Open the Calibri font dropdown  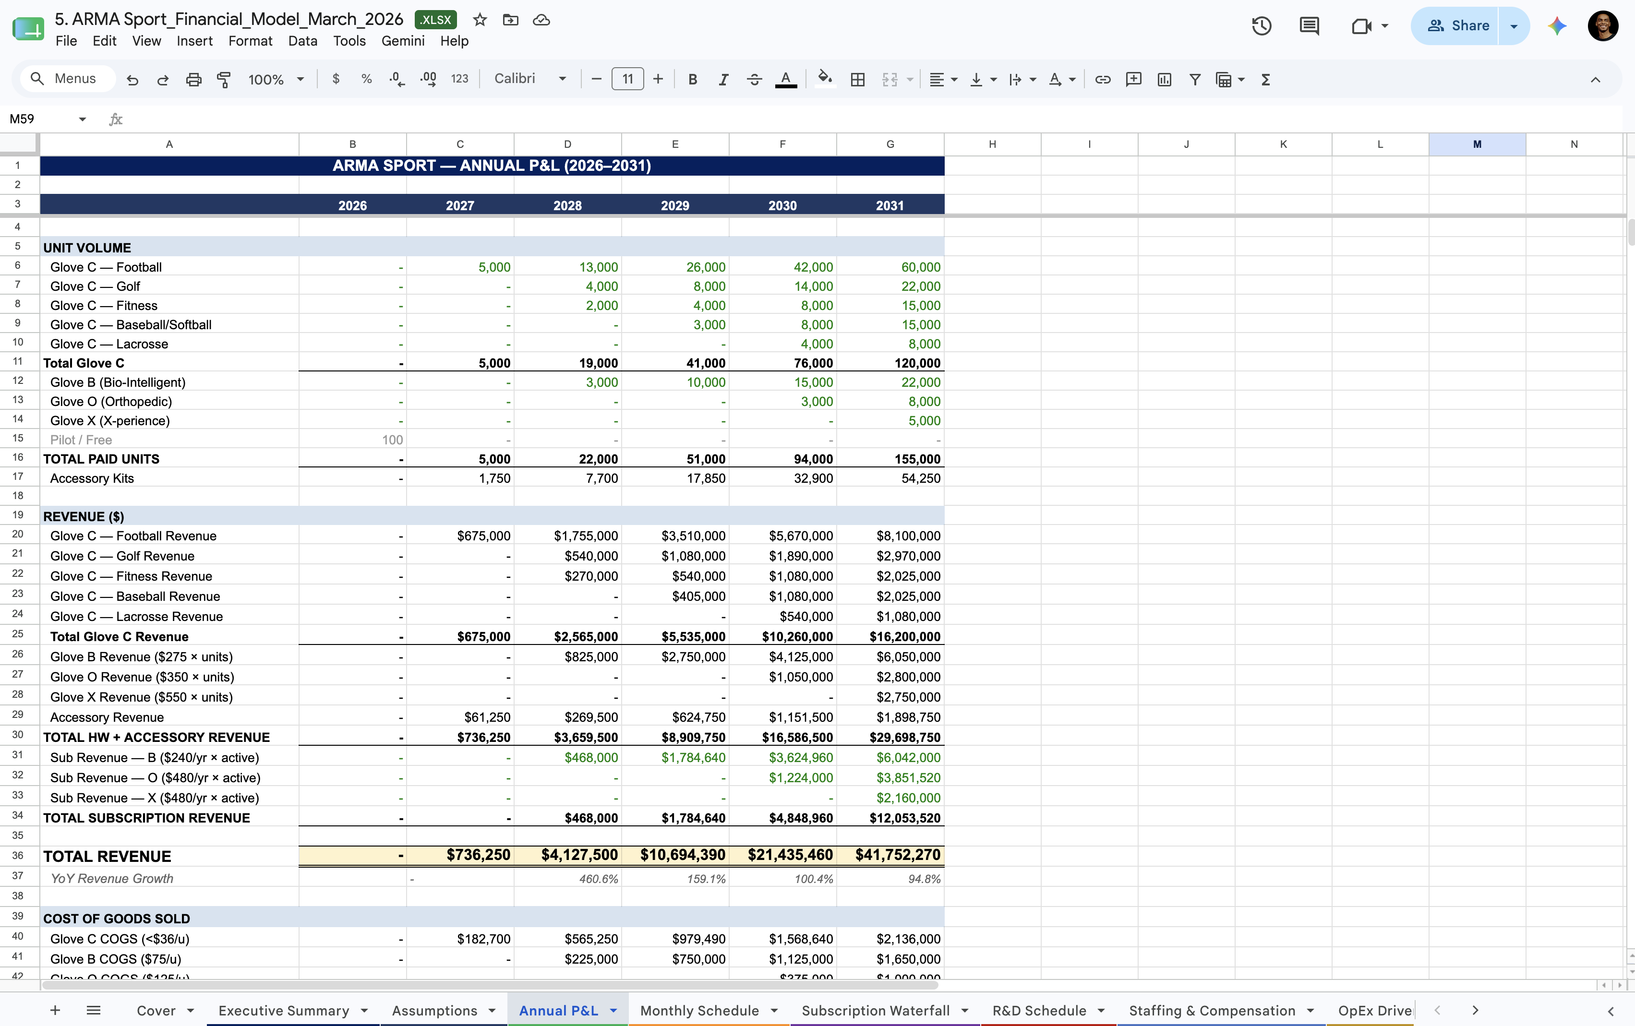click(x=530, y=79)
